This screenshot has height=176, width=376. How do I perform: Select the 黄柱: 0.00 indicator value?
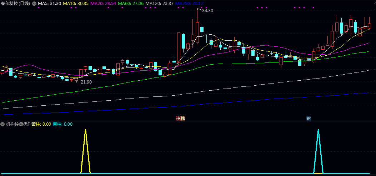[x=41, y=124]
